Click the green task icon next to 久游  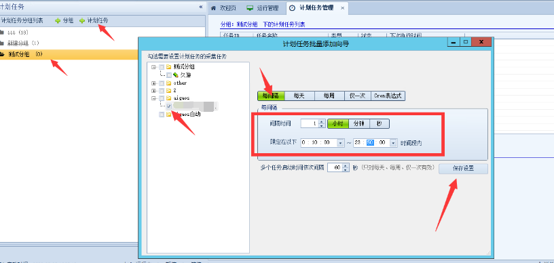pyautogui.click(x=176, y=75)
